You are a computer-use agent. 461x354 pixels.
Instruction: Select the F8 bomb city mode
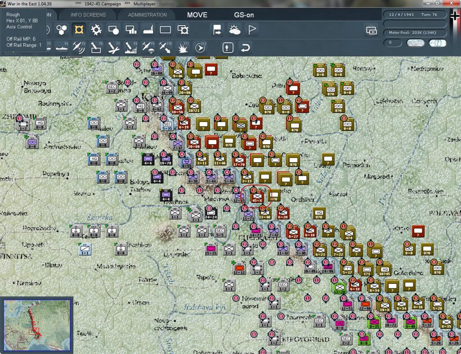pos(131,48)
